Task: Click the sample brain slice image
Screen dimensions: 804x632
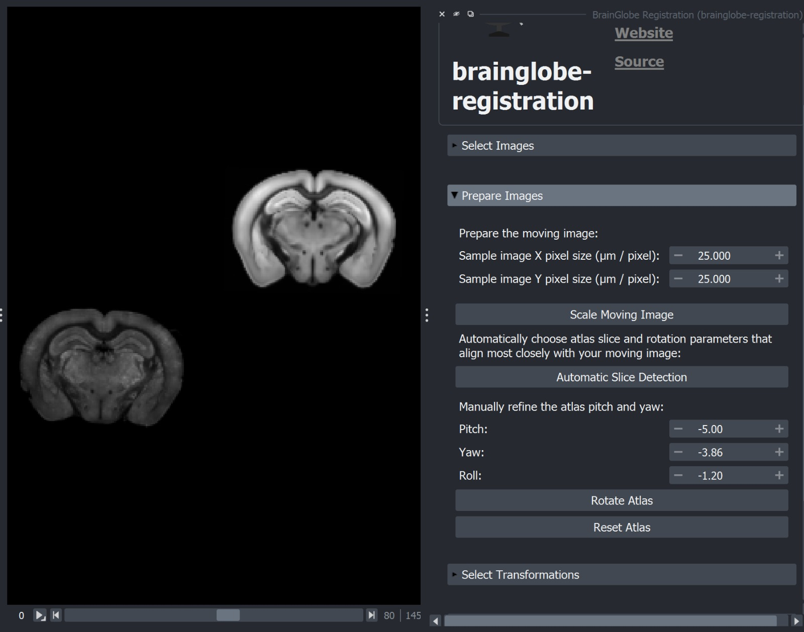Action: point(102,367)
